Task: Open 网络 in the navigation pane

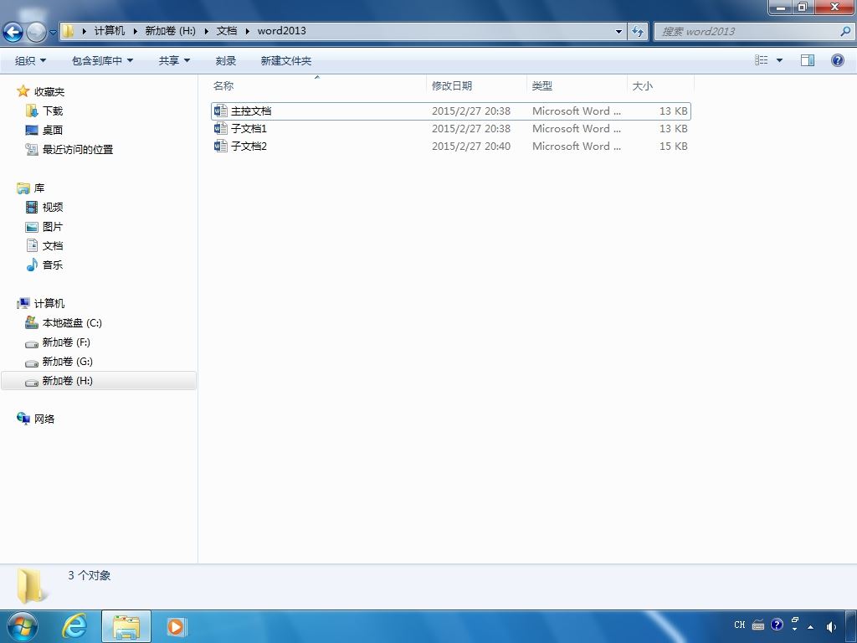Action: (44, 419)
